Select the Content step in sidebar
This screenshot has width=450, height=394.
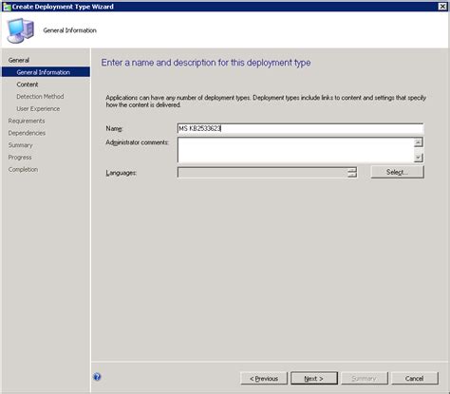click(28, 84)
